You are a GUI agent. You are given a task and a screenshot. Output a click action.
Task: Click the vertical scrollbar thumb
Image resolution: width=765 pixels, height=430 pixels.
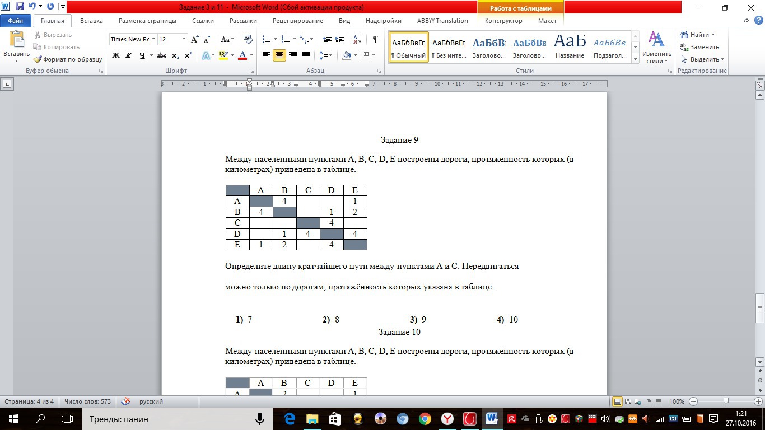760,307
